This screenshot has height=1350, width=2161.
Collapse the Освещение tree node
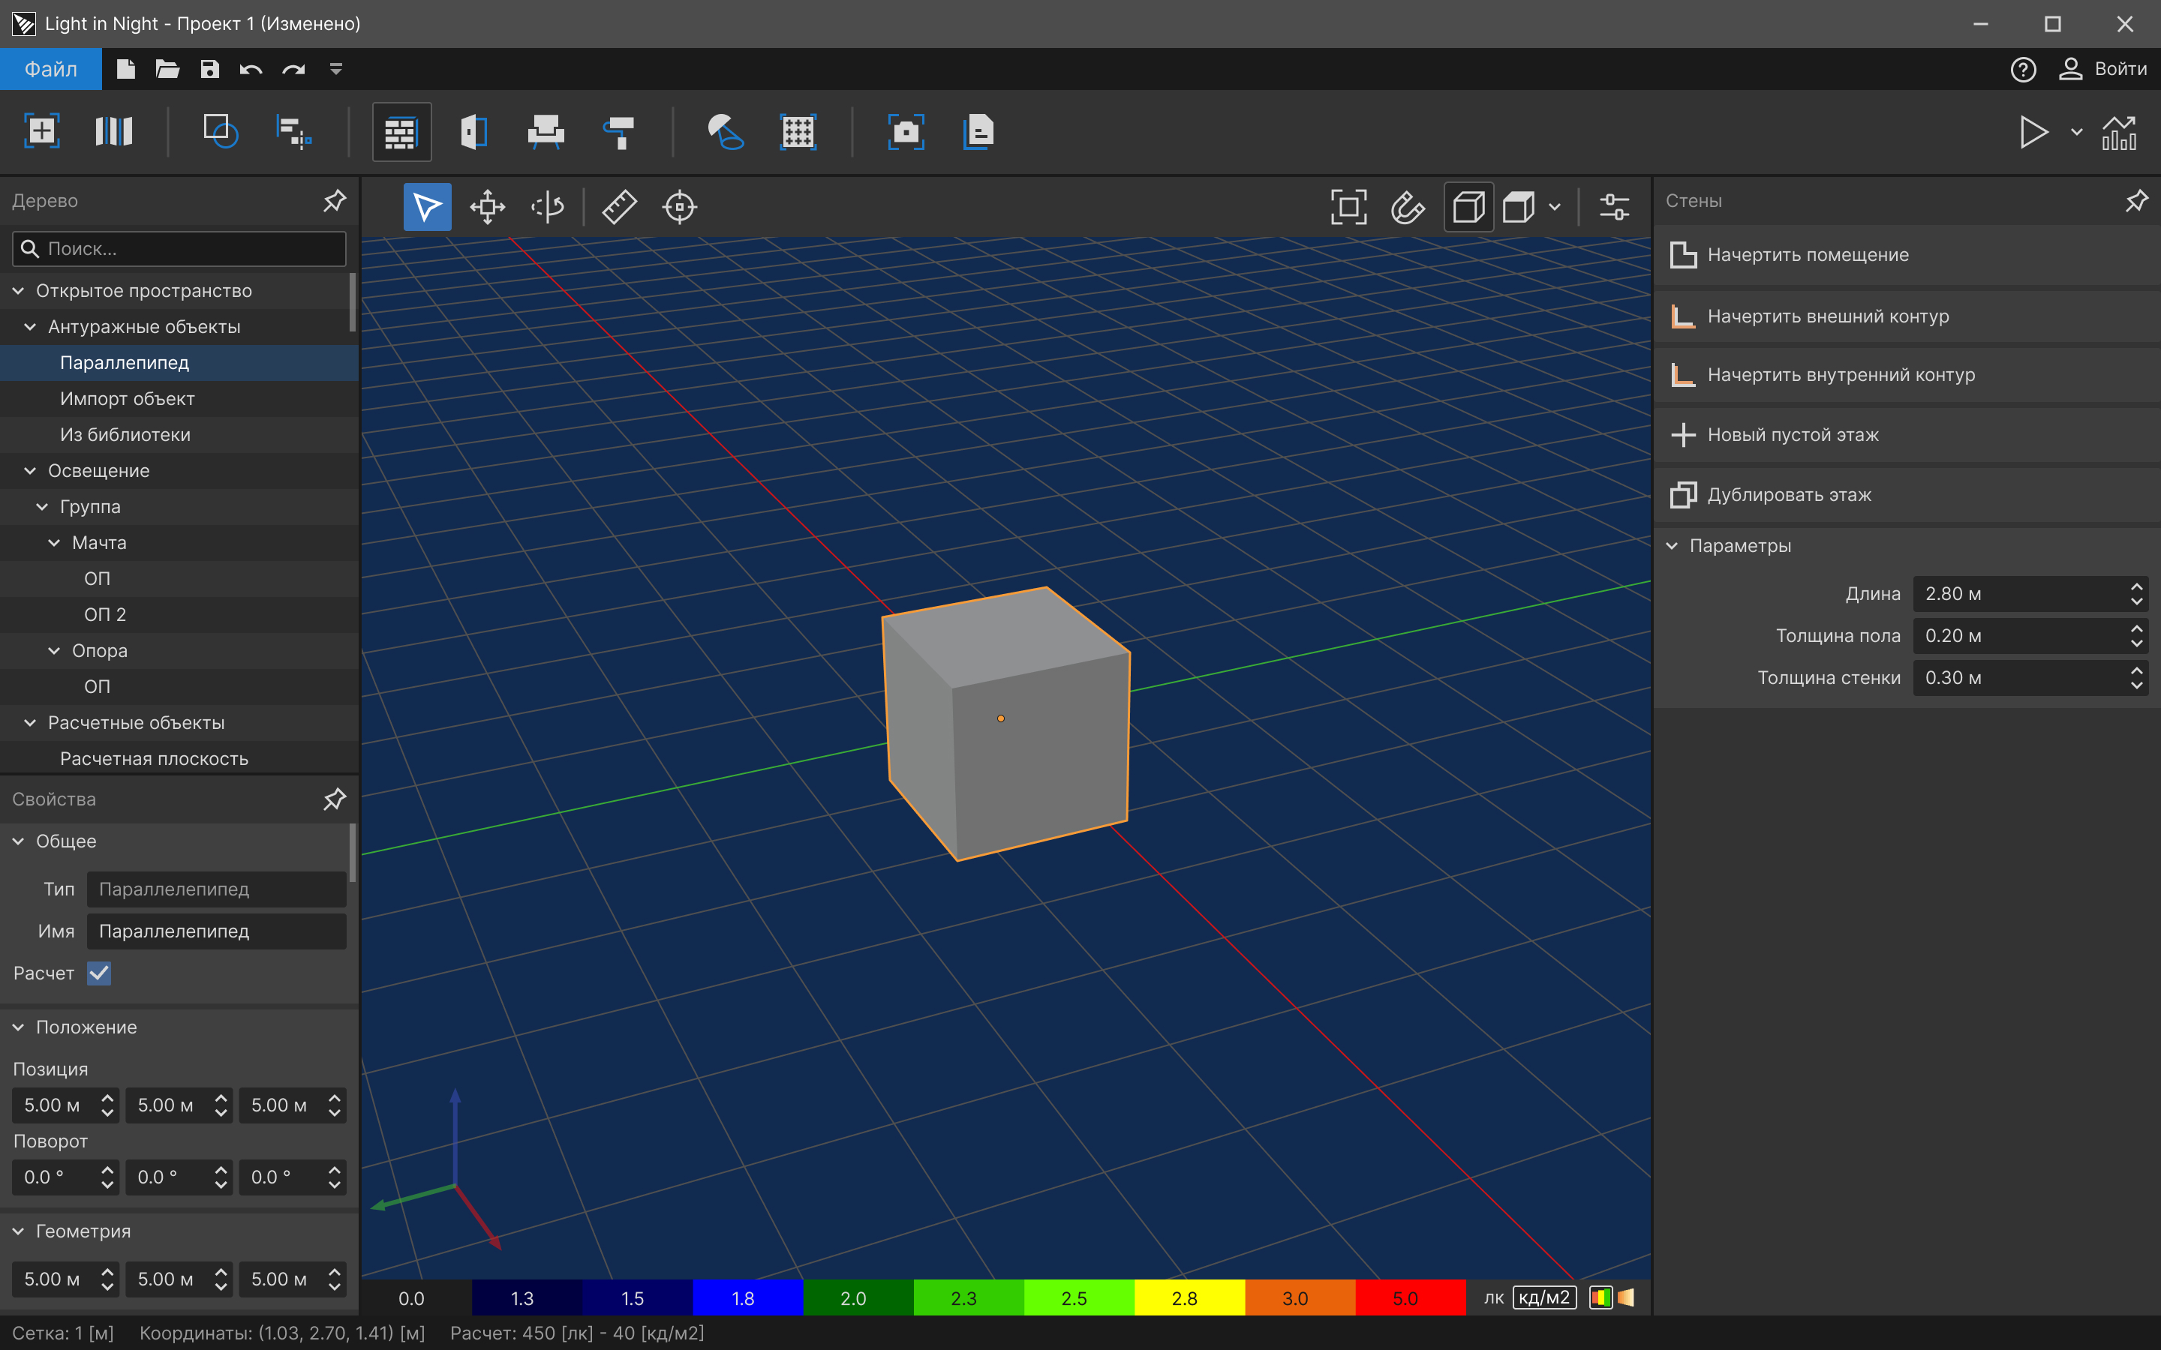coord(30,470)
